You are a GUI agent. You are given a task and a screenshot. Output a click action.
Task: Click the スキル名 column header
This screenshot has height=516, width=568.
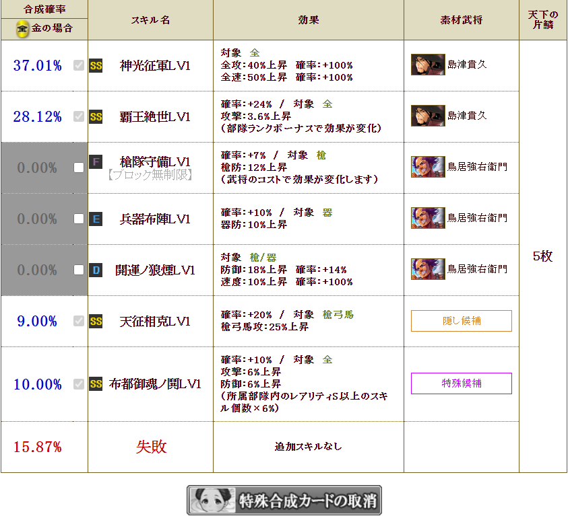pyautogui.click(x=150, y=20)
